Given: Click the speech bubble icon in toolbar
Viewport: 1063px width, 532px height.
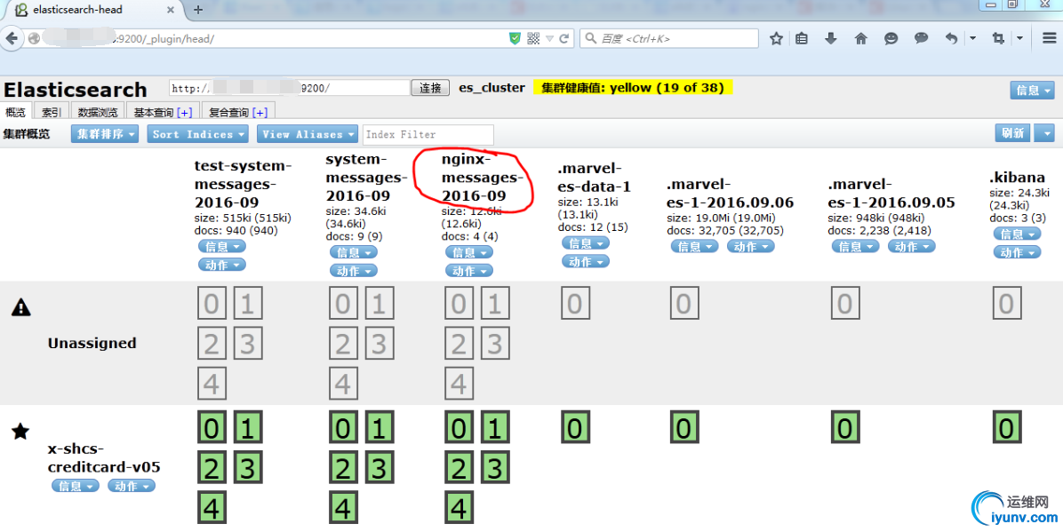Looking at the screenshot, I should pos(921,38).
